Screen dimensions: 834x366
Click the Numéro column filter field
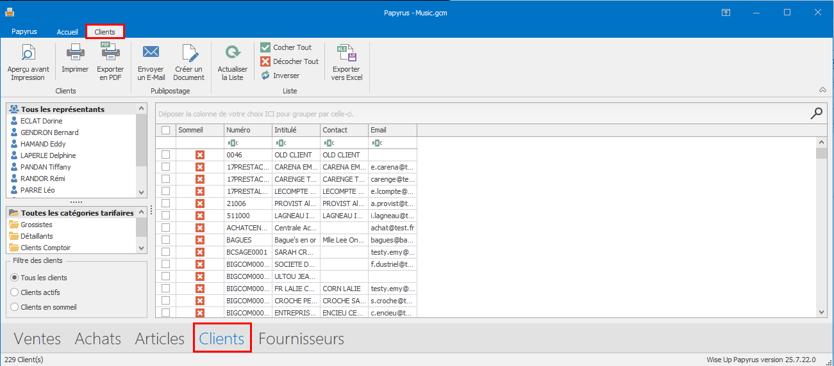pos(247,143)
